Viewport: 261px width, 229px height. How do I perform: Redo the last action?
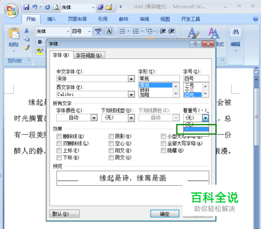tap(48, 7)
